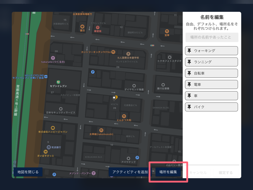The image size is (253, 190).
Task: Click the トクヰフォトスタジオ marker icon
Action: point(170,57)
